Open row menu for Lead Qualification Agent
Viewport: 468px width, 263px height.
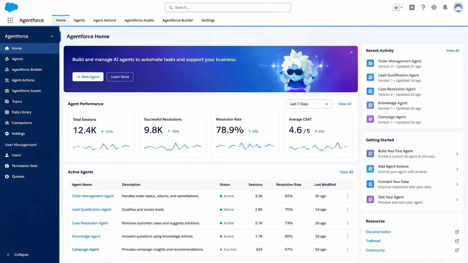347,210
